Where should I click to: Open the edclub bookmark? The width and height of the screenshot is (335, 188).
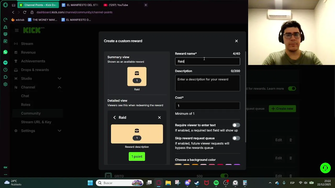click(18, 20)
